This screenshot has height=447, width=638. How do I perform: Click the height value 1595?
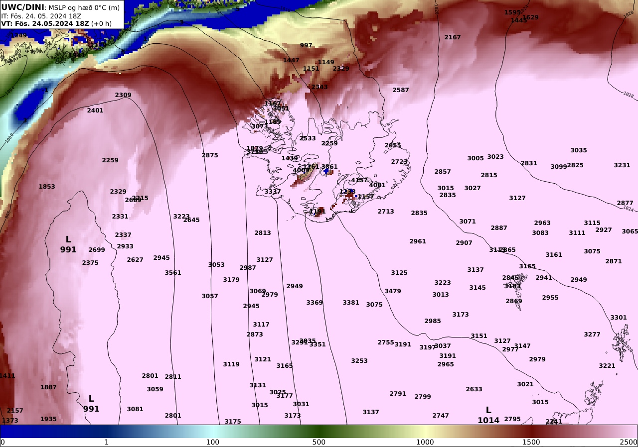point(512,12)
